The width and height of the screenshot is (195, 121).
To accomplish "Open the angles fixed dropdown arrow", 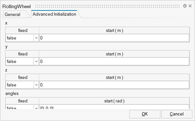I will coord(36,108).
